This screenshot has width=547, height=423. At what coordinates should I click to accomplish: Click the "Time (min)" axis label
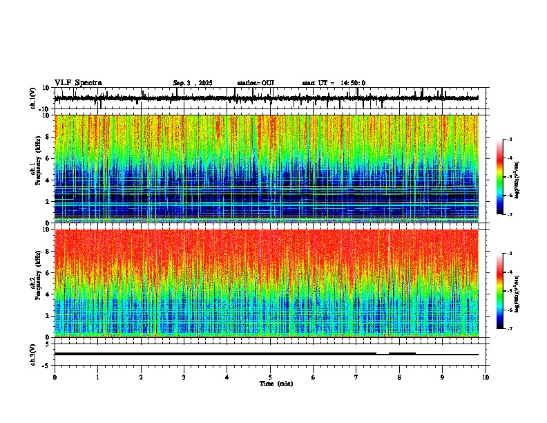pyautogui.click(x=276, y=384)
